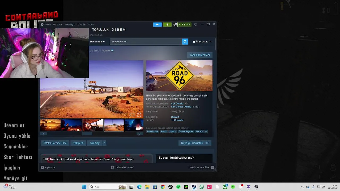Screen dimensions: 340x191
Task: Next screenshots arrow in thumbnail strip
Action: [140, 134]
